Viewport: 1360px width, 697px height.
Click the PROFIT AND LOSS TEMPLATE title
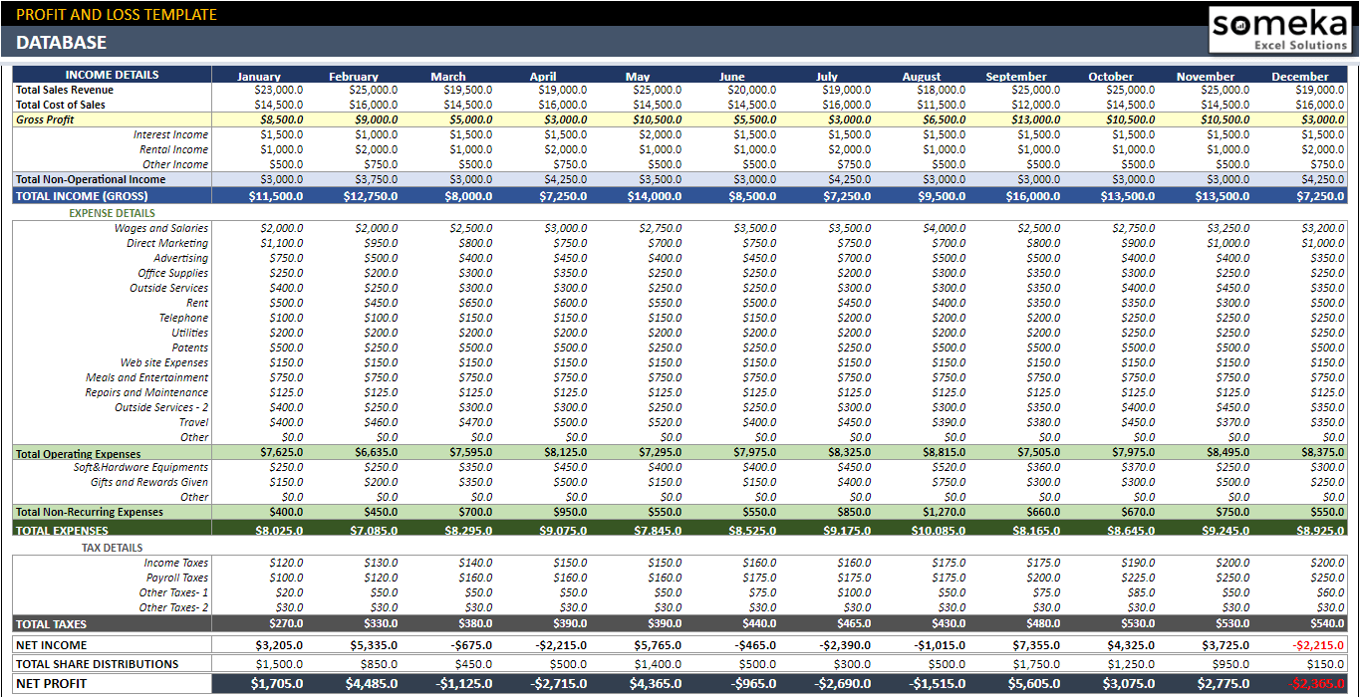[117, 14]
